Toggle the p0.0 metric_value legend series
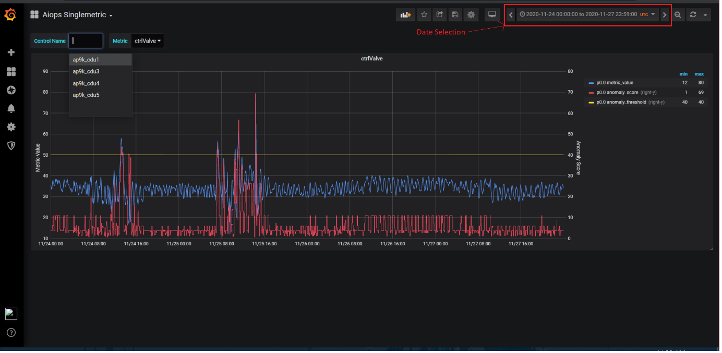This screenshot has width=722, height=353. point(615,83)
